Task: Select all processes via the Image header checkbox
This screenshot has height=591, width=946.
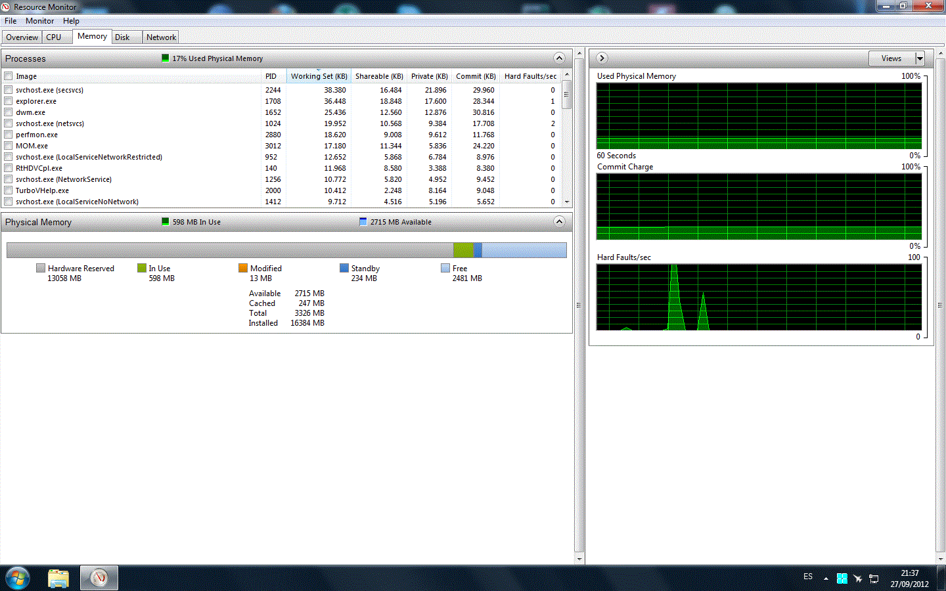Action: [9, 76]
